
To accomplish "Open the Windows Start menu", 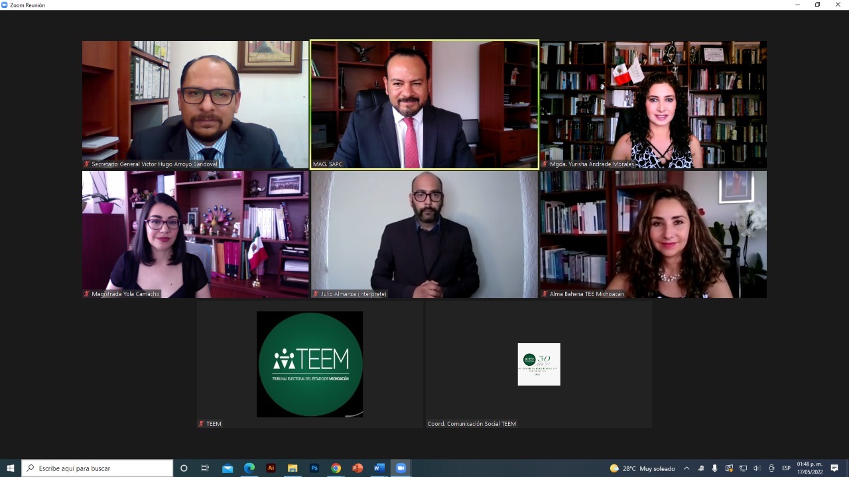I will point(11,468).
